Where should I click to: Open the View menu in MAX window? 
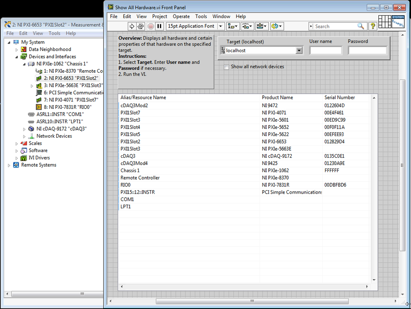click(x=38, y=33)
